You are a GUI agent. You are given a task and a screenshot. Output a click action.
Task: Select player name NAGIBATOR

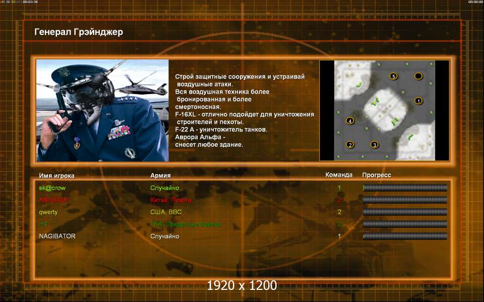coord(57,236)
